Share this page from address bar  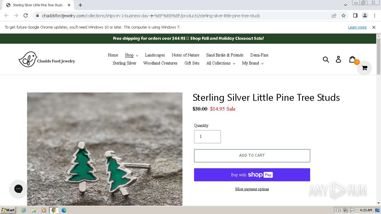tap(334, 16)
